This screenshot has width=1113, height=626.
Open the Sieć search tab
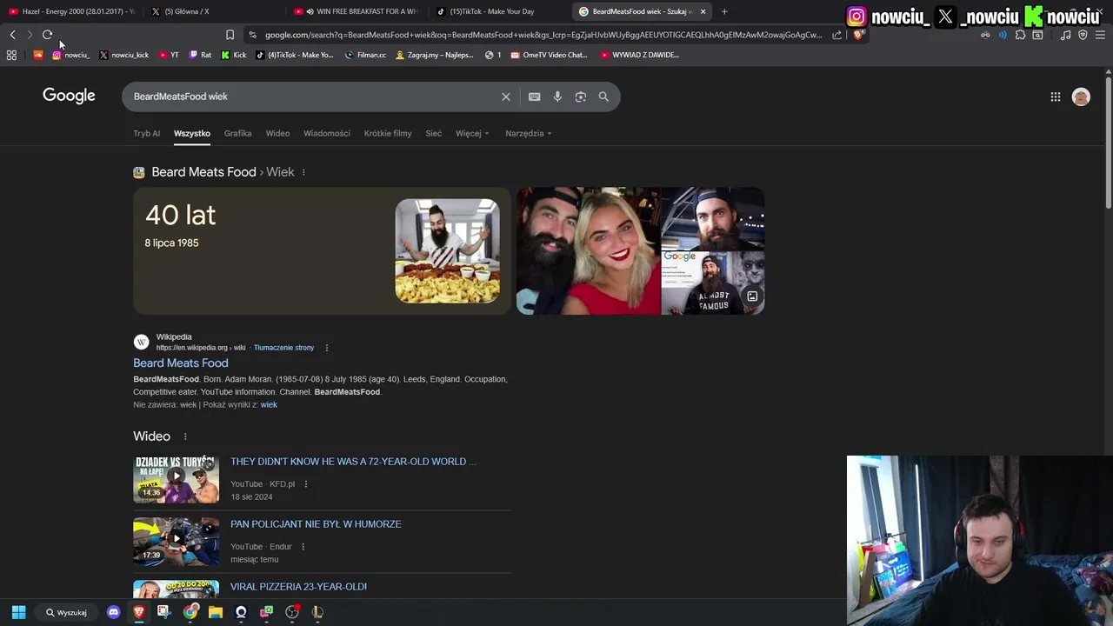click(x=433, y=134)
